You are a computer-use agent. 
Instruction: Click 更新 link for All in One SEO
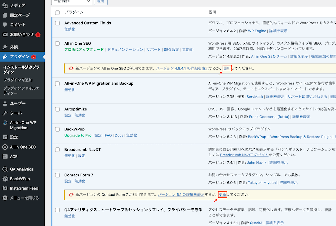click(227, 68)
